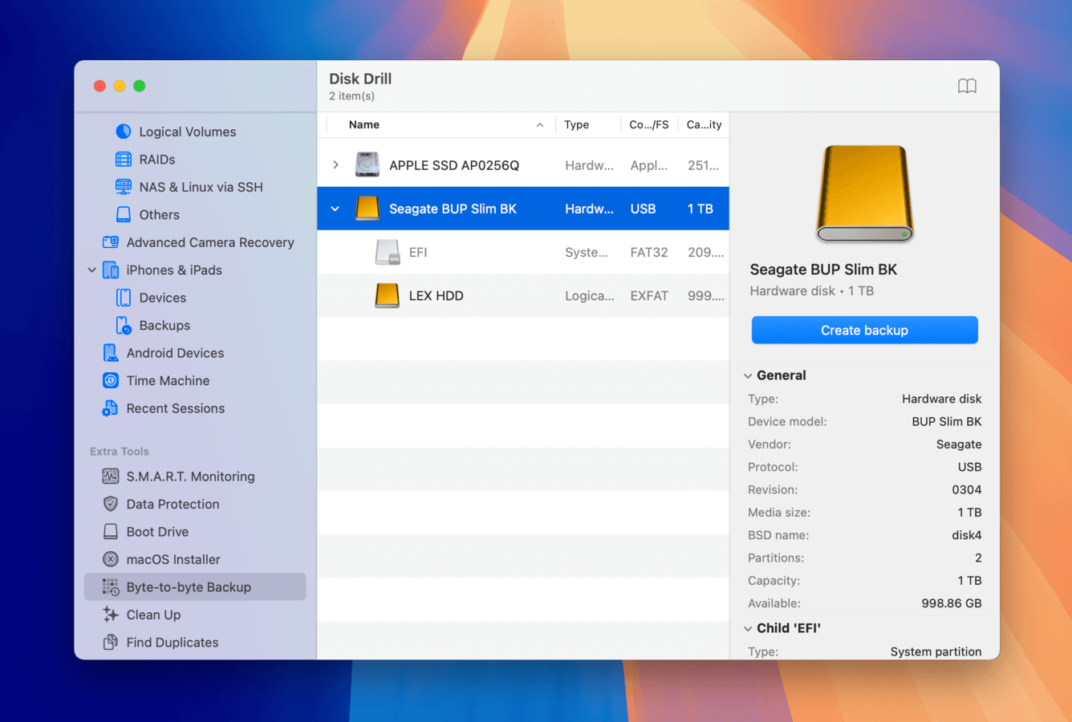Viewport: 1072px width, 722px height.
Task: Maximize the Disk Drill window
Action: [x=140, y=86]
